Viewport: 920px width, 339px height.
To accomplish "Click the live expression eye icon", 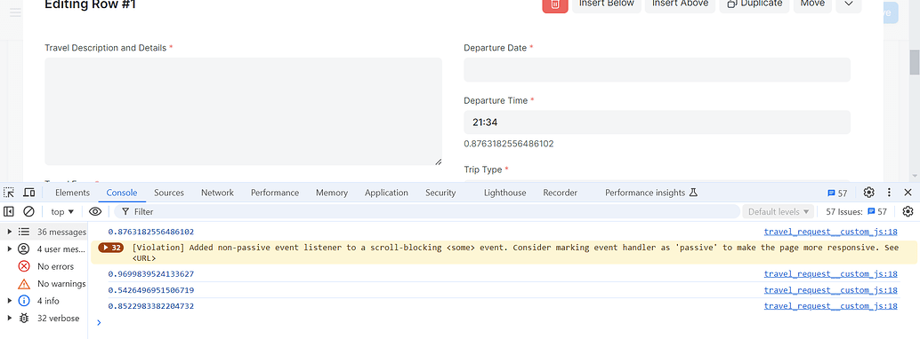I will point(95,211).
